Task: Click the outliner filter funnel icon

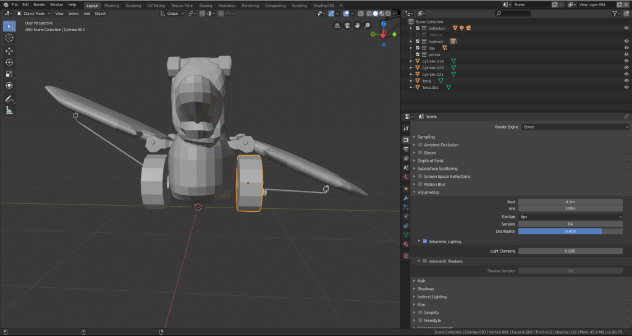Action: (615, 13)
